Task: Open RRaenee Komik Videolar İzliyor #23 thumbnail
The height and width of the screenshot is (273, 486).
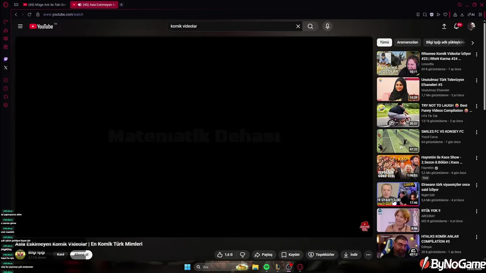Action: [x=398, y=63]
